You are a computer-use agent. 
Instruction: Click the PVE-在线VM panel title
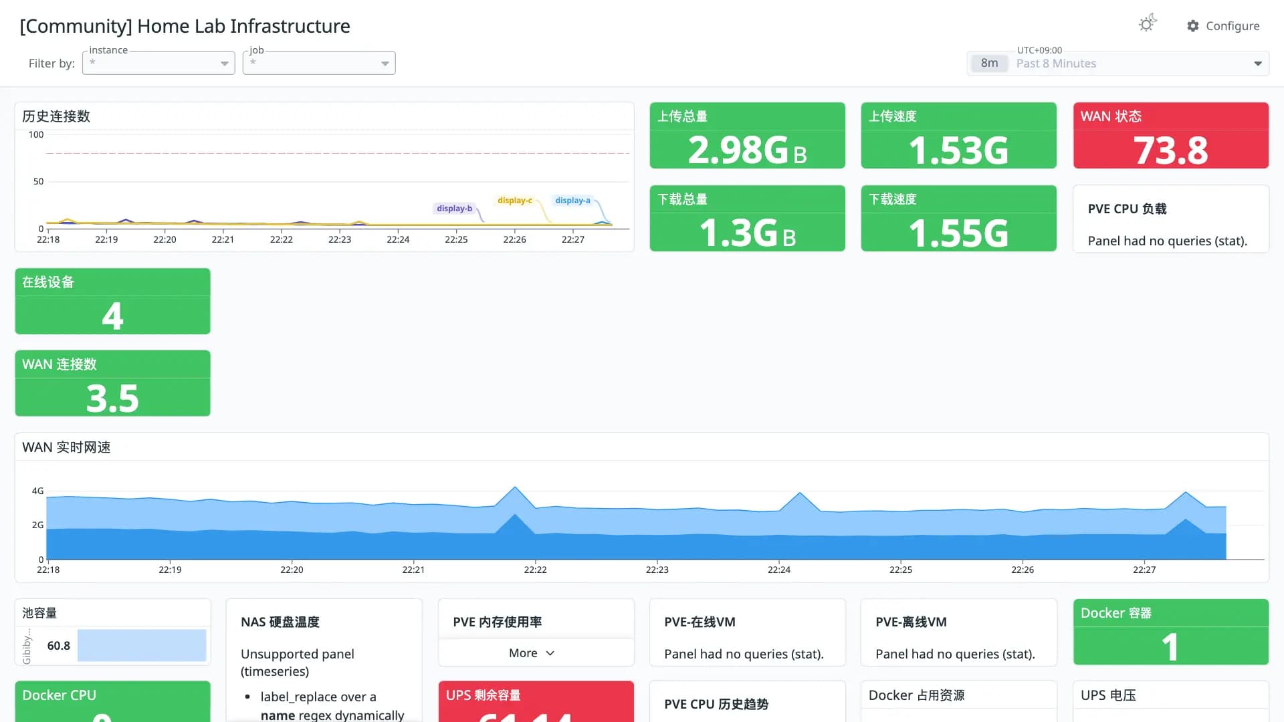700,622
